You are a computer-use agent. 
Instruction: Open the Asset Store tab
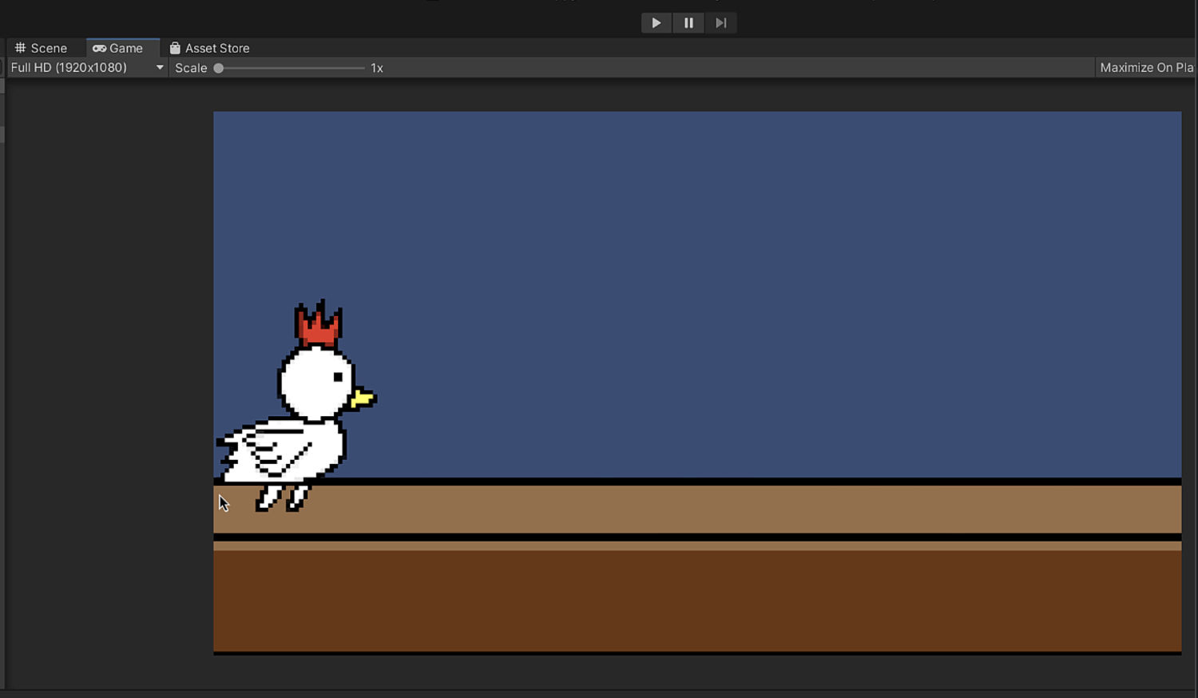(210, 48)
